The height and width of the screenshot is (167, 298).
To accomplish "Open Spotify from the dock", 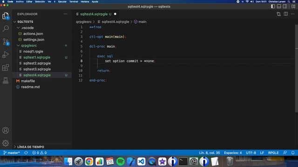I will pyautogui.click(x=121, y=161).
